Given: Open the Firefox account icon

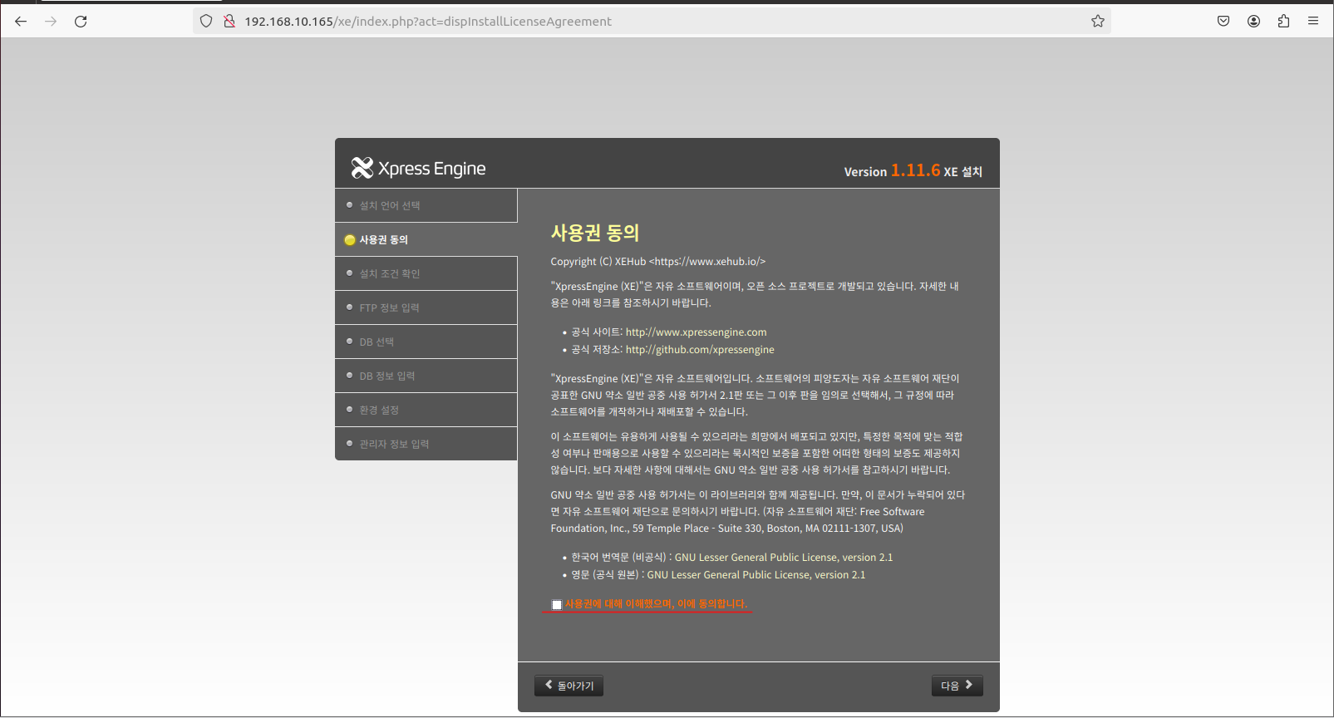Looking at the screenshot, I should [1253, 22].
